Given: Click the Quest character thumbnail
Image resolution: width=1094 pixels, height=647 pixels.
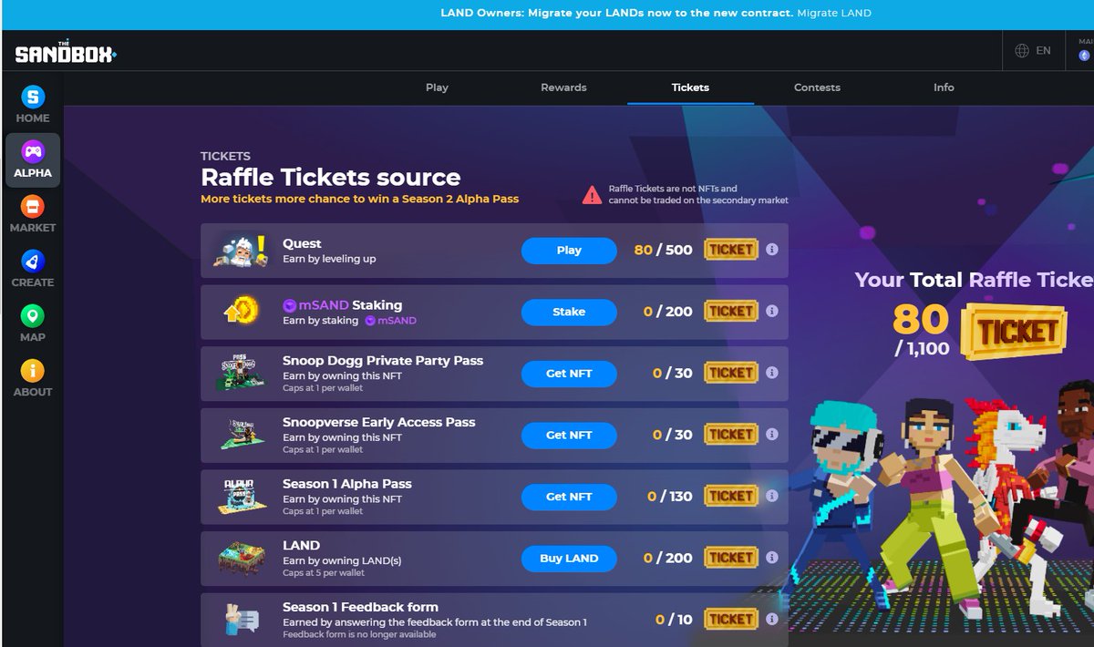Looking at the screenshot, I should coord(241,250).
